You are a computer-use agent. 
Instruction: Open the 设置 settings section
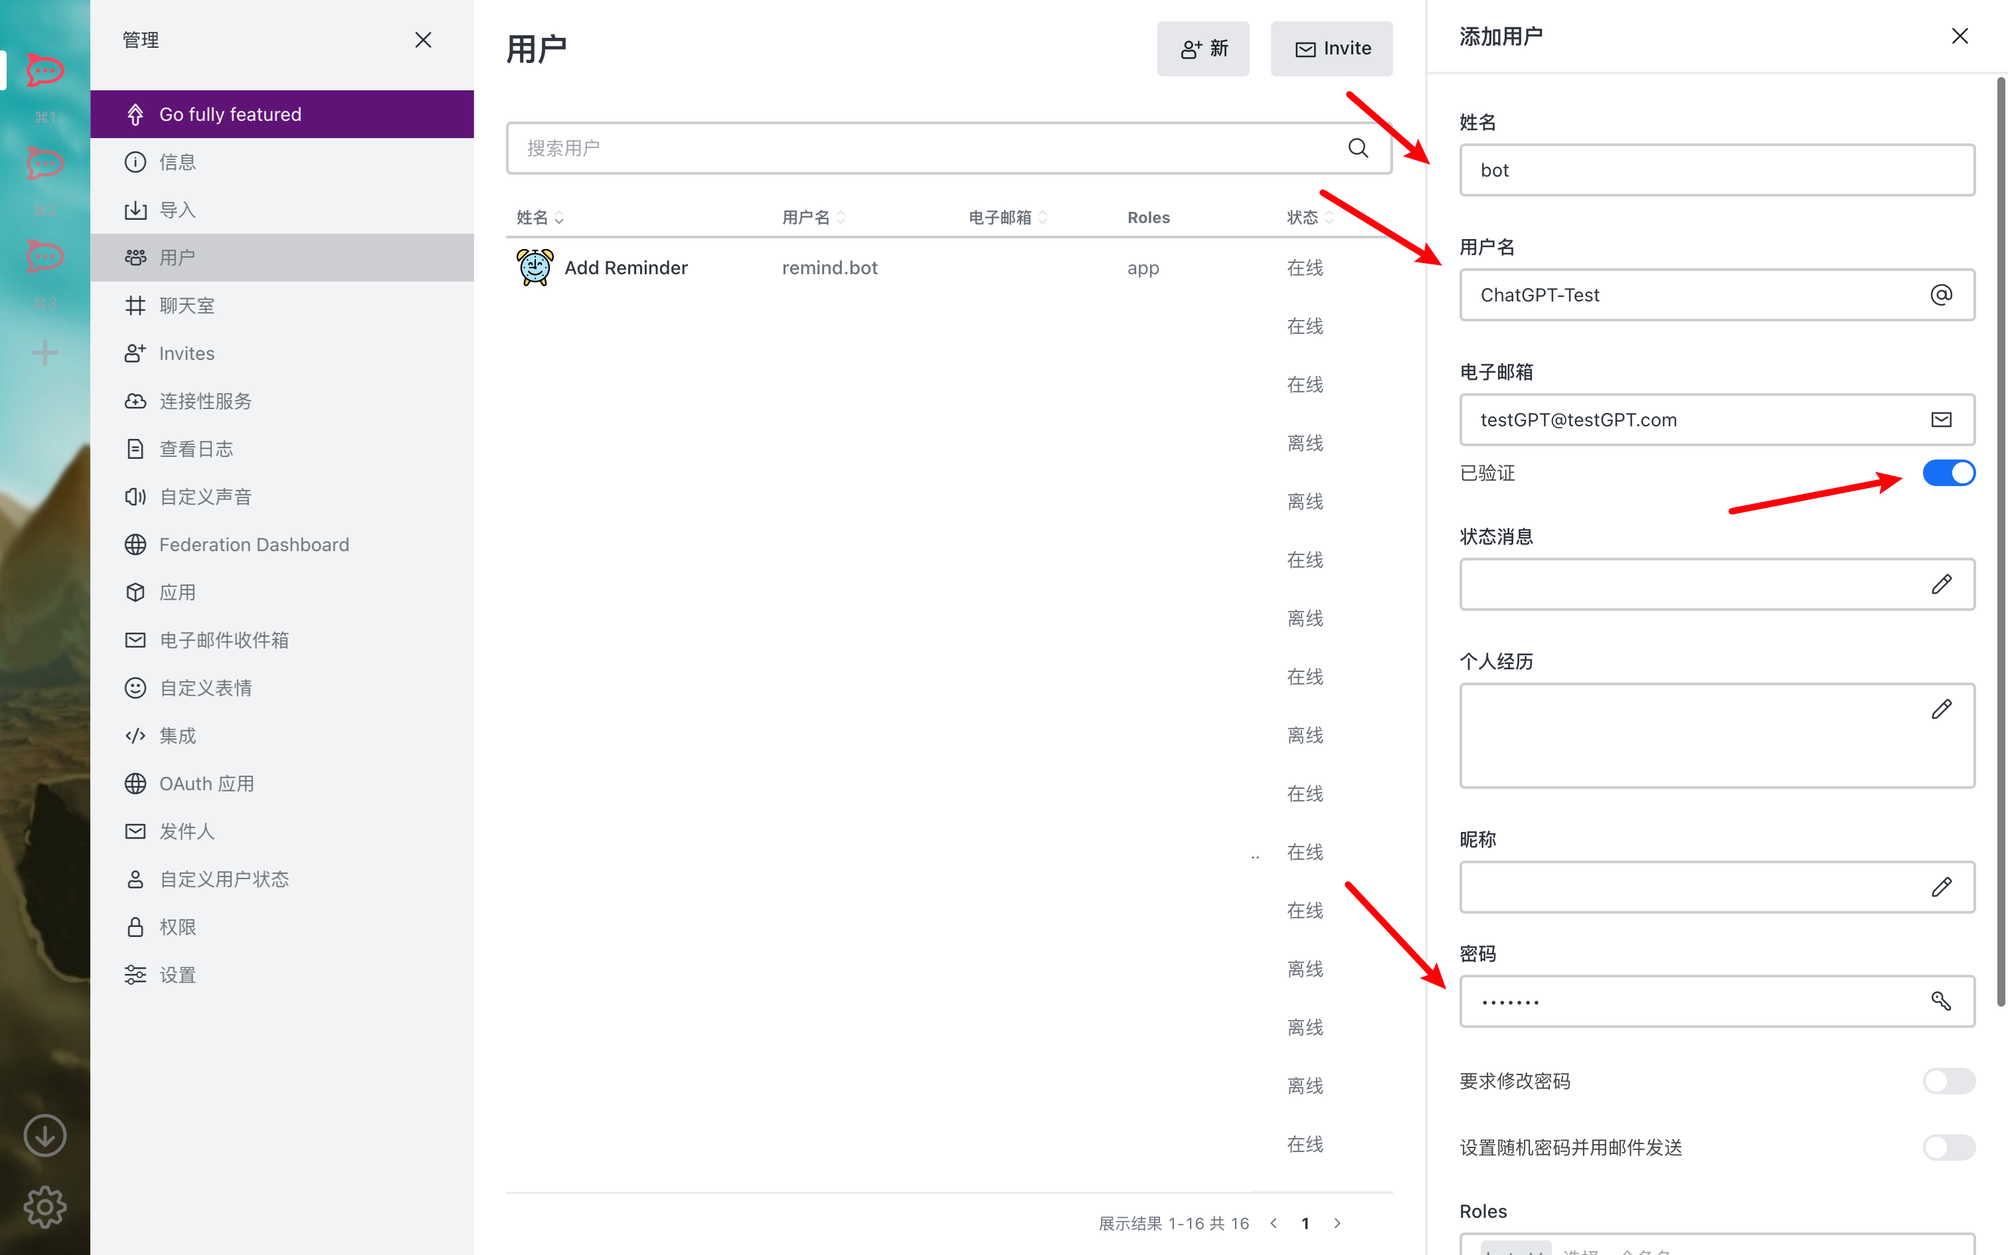click(282, 975)
